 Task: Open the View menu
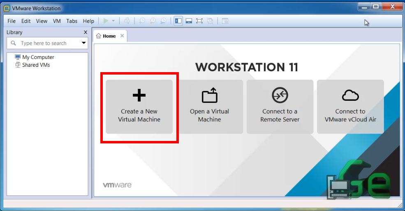(42, 21)
